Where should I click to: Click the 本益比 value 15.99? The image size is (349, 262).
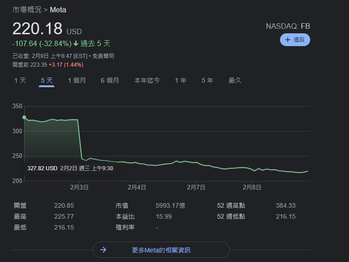coord(164,216)
